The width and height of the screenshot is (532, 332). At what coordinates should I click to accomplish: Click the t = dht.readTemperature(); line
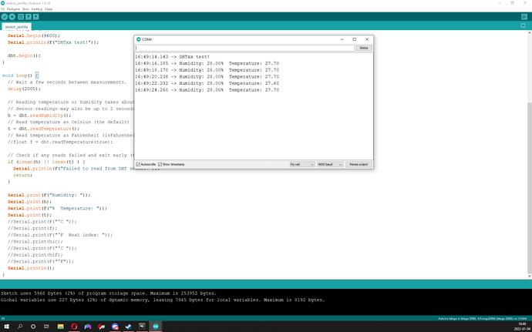[43, 129]
